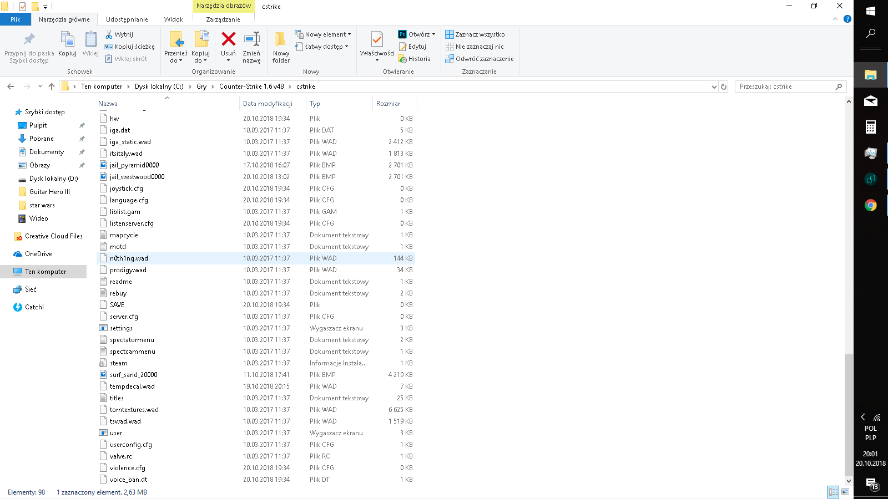Open Chrome from the taskbar

click(870, 205)
